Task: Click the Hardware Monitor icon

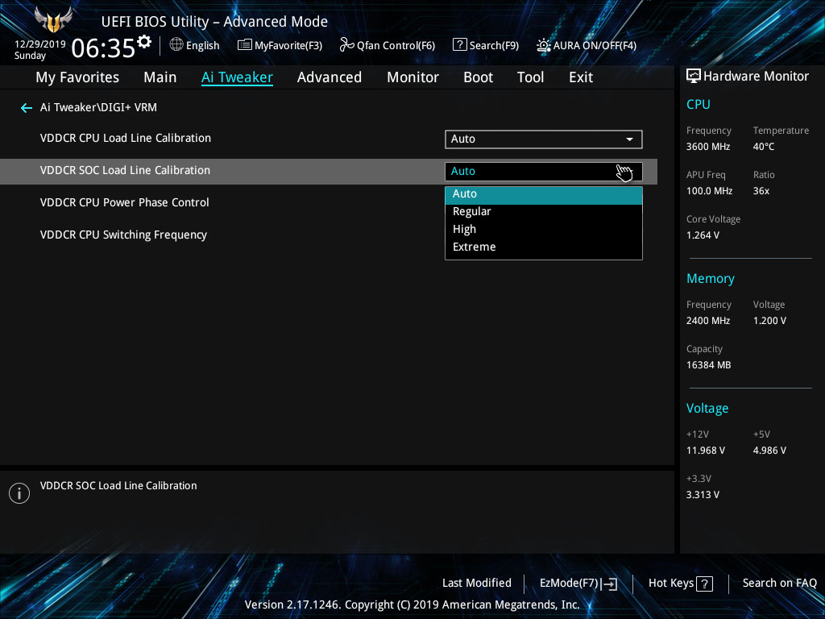Action: click(694, 77)
